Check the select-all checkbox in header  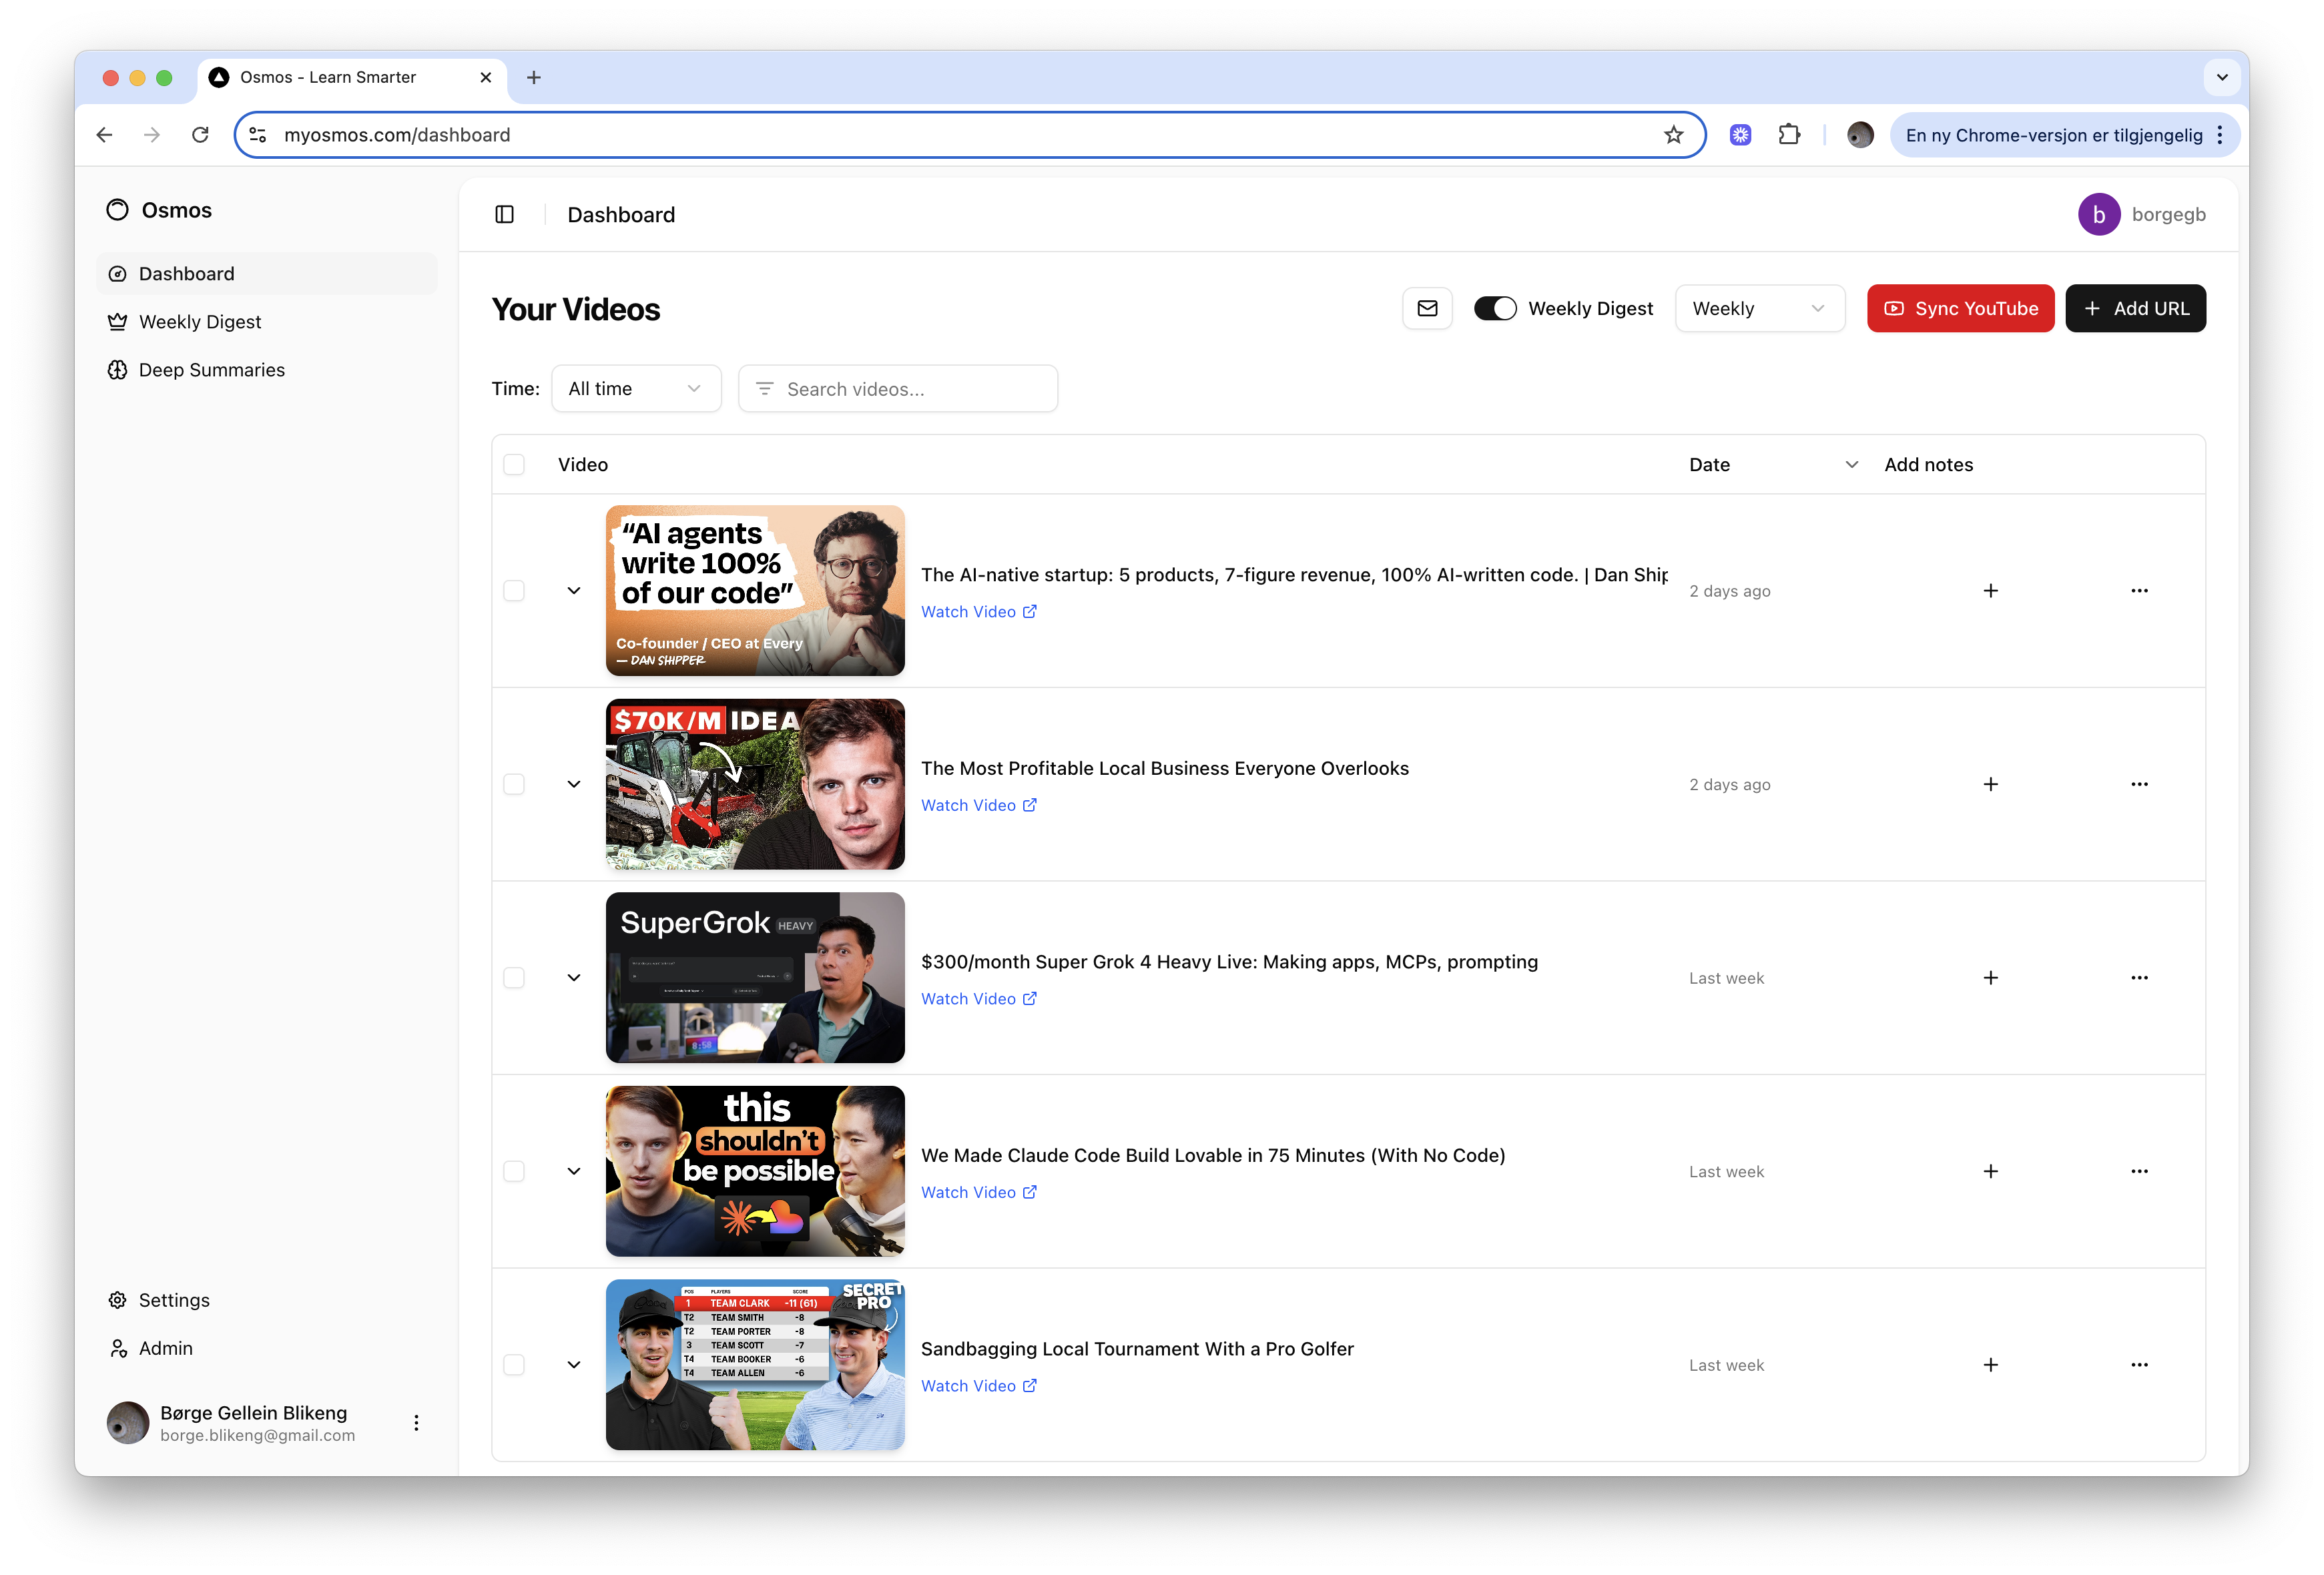pos(514,464)
